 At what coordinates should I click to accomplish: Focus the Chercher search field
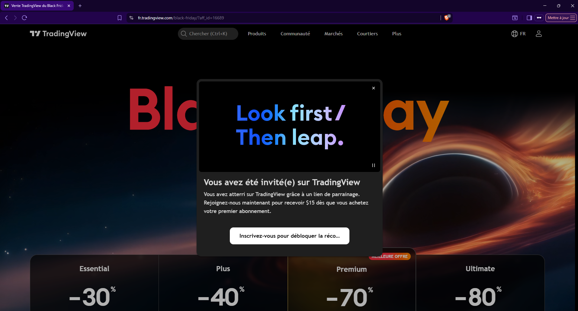coord(208,34)
